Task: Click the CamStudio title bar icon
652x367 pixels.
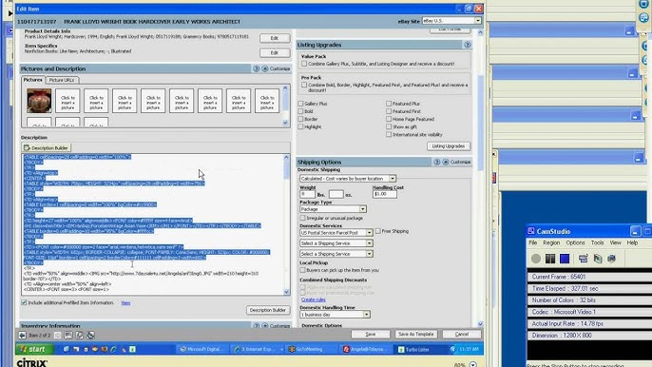Action: 531,231
